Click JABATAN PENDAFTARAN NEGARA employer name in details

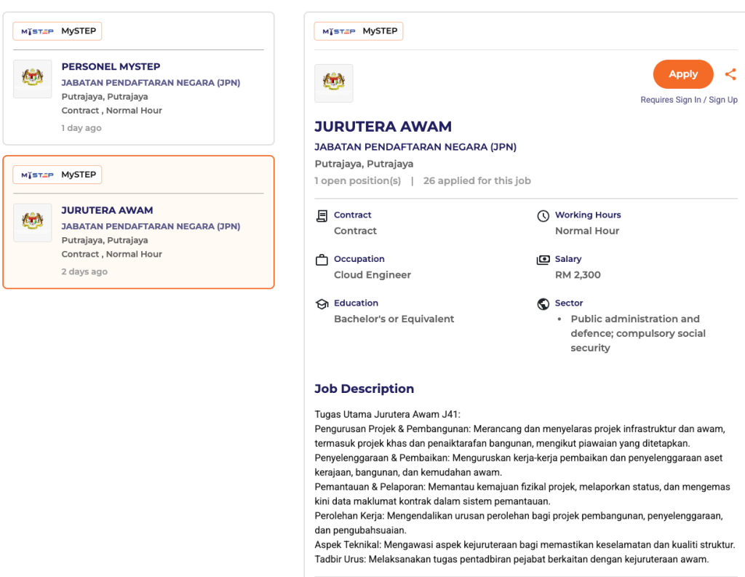pos(415,147)
